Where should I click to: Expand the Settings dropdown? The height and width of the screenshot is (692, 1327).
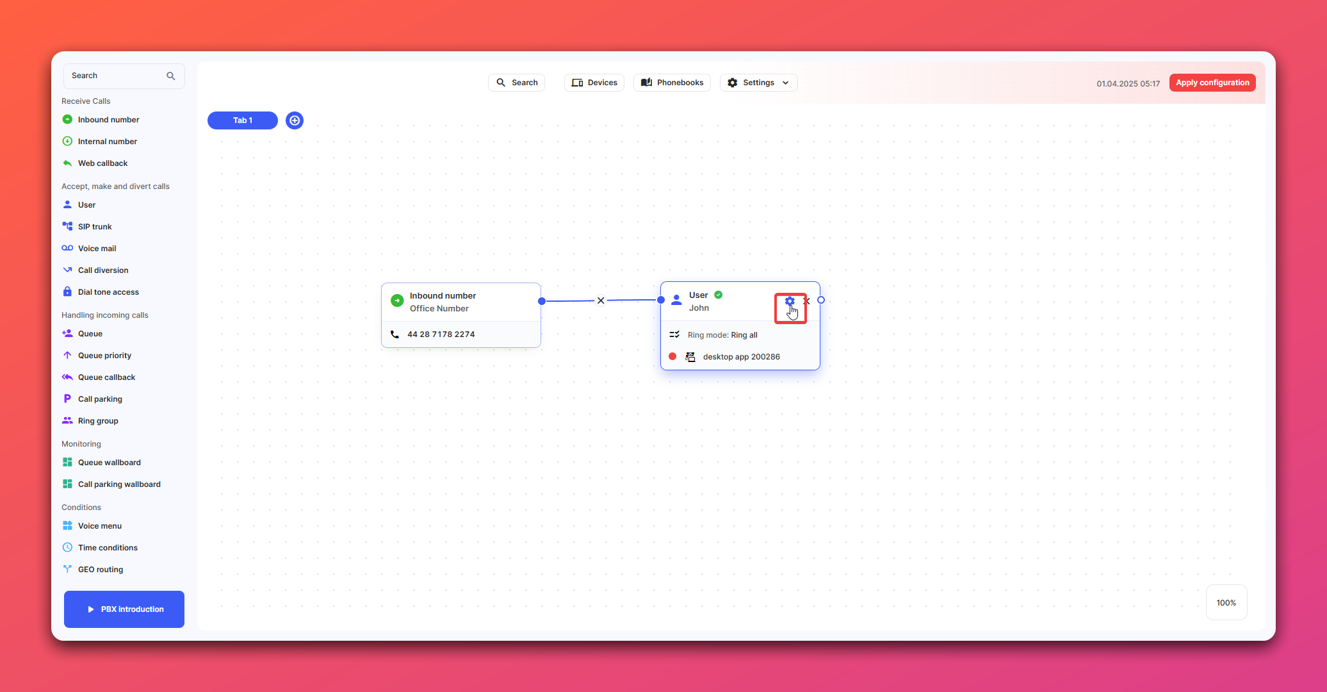(x=759, y=83)
